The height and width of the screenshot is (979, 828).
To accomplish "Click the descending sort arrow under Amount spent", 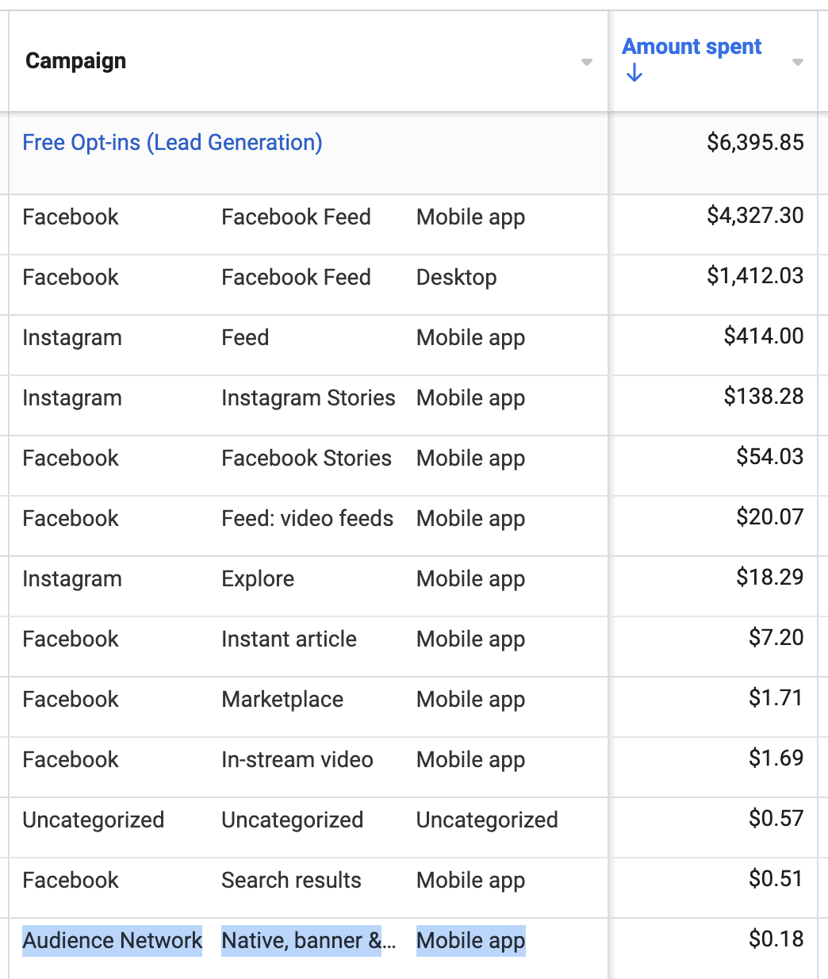I will coord(634,74).
